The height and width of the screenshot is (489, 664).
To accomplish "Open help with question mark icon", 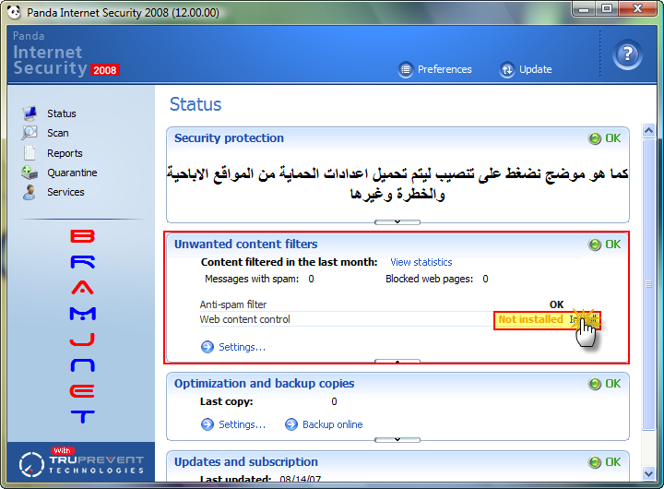I will (x=627, y=54).
